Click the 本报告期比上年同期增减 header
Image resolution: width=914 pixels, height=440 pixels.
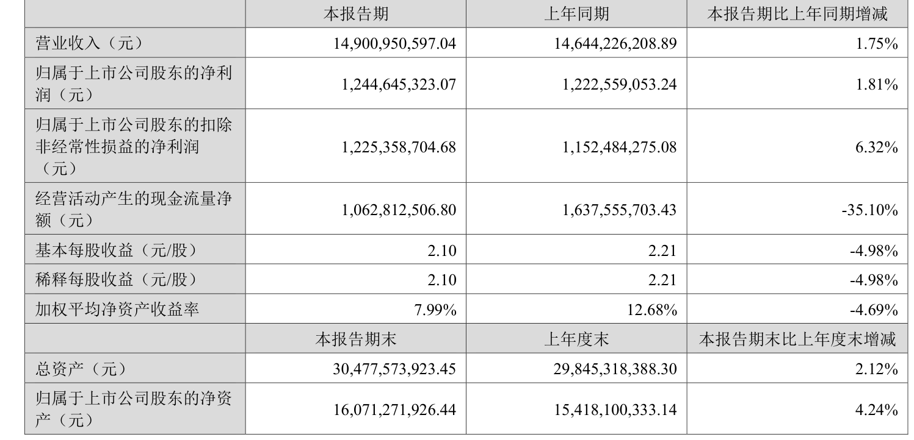click(x=797, y=14)
